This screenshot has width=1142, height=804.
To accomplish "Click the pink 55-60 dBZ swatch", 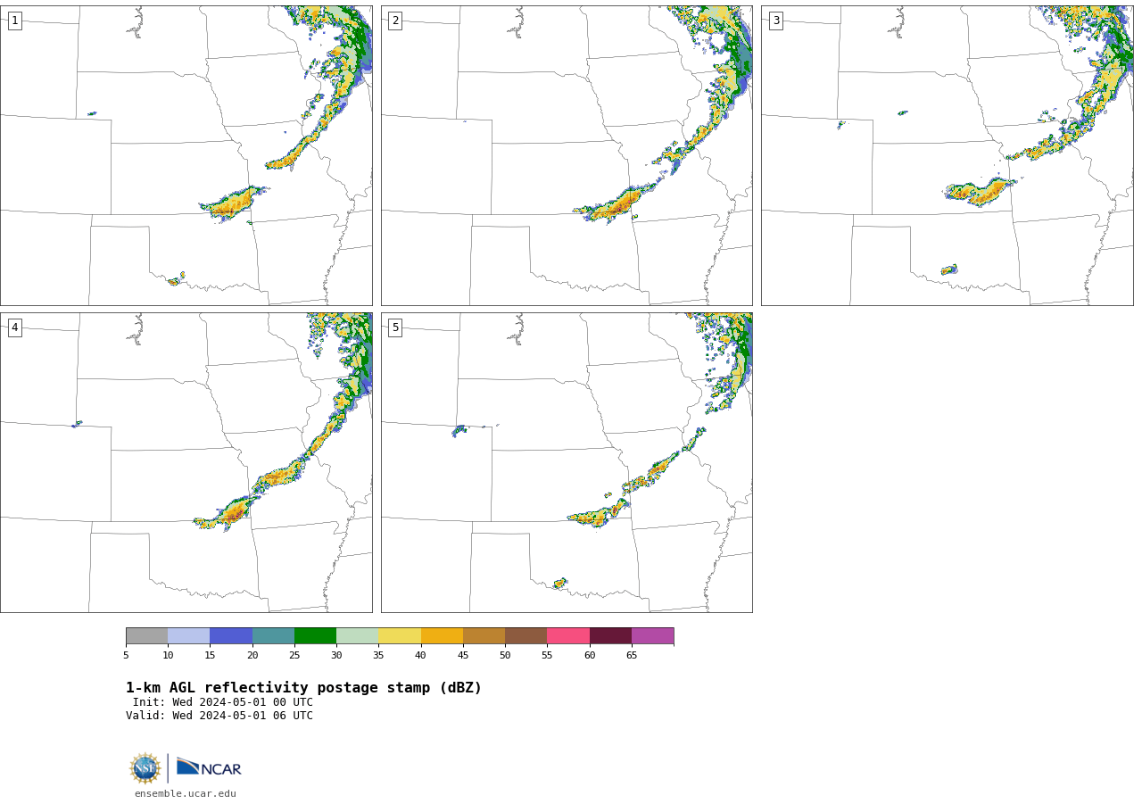I will (x=568, y=636).
